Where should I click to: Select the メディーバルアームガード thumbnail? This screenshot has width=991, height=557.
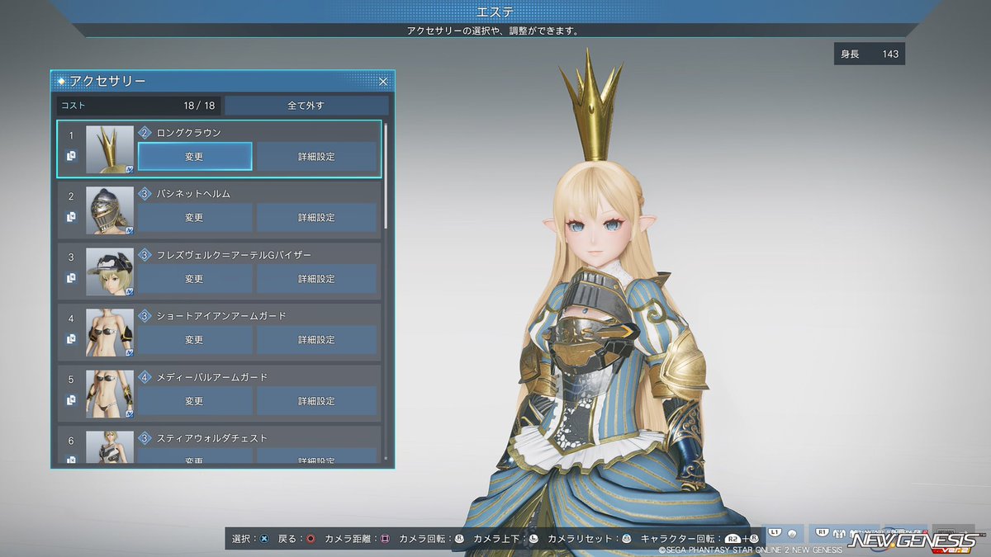[110, 394]
